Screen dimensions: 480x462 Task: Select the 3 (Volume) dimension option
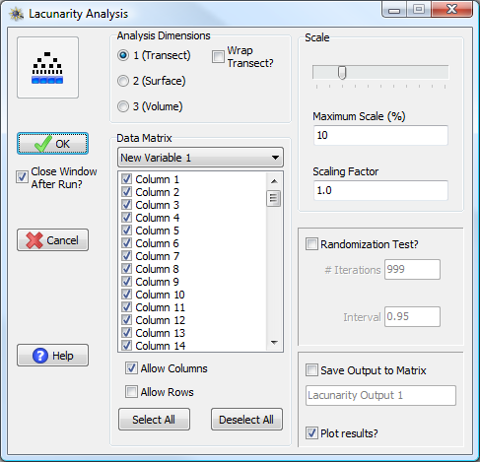123,106
